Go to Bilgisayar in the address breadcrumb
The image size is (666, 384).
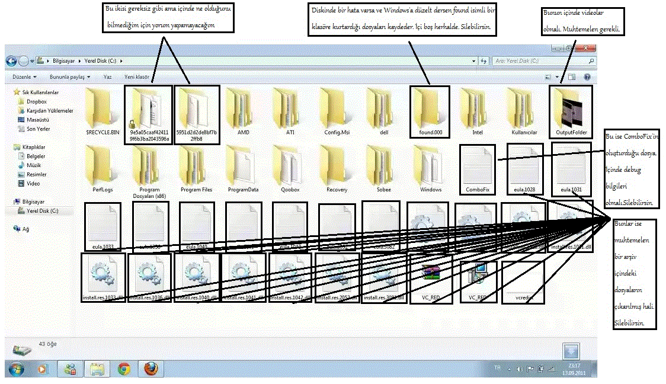64,61
